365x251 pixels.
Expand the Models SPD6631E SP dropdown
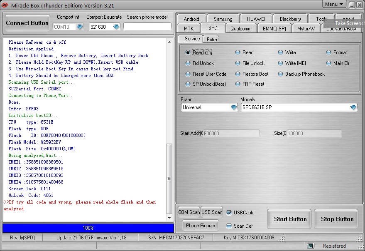pos(353,107)
